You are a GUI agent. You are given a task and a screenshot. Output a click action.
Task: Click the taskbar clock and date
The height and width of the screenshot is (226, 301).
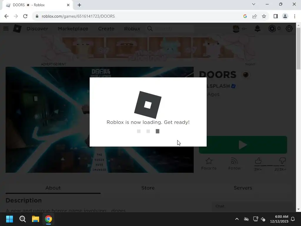279,219
